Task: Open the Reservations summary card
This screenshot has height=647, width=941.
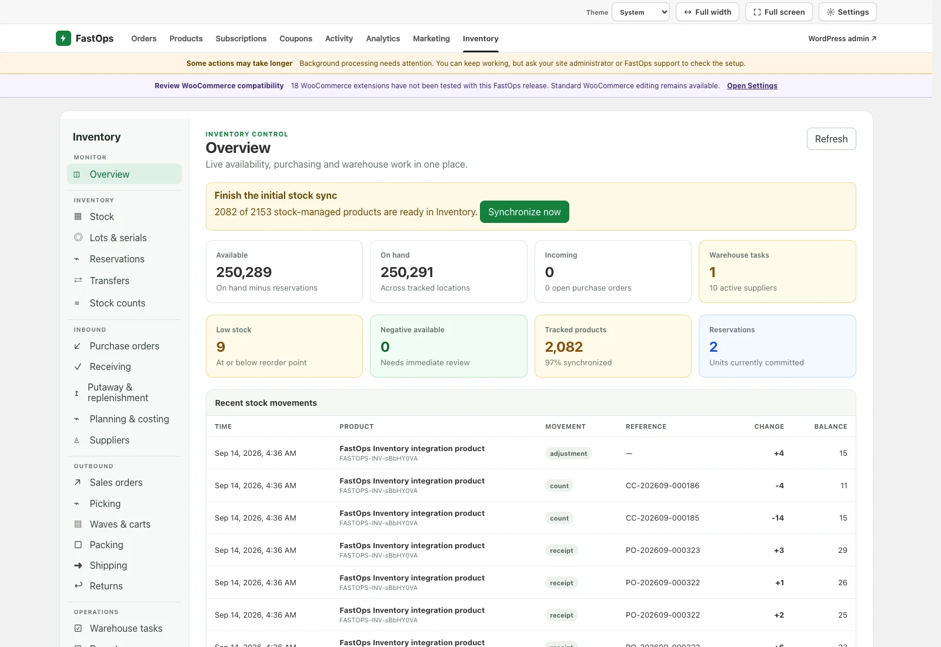Action: (x=778, y=346)
